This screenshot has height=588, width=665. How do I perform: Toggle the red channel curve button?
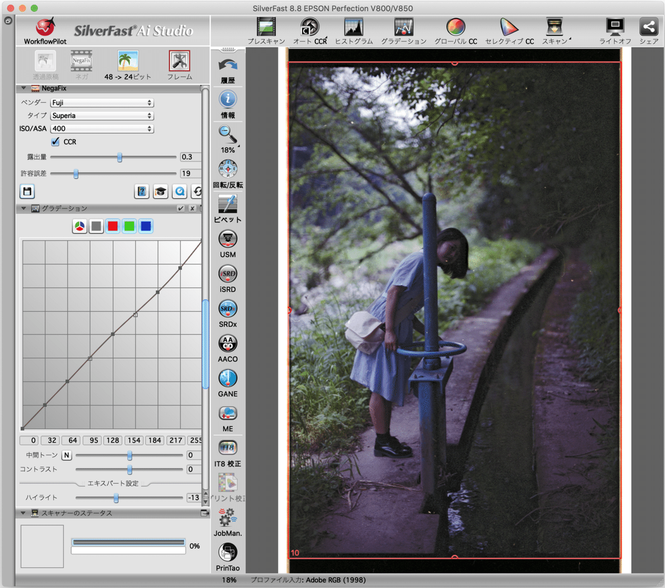[113, 226]
